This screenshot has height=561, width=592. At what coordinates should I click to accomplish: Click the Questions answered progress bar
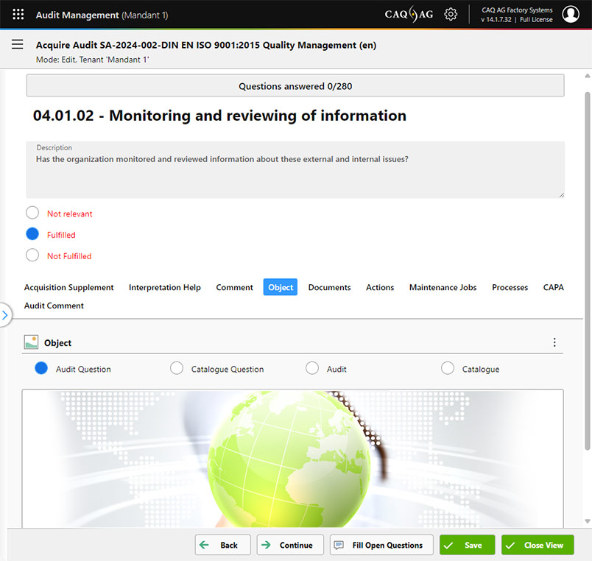295,86
